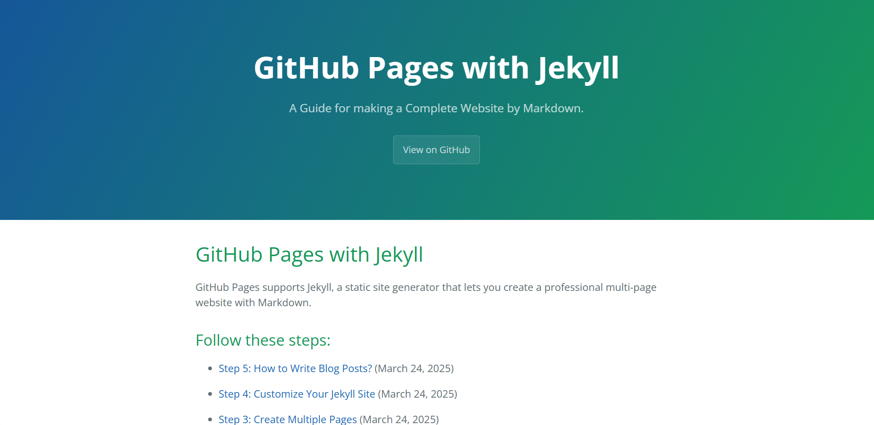Click the word GitHub in green page heading
Image resolution: width=874 pixels, height=425 pixels.
coord(229,255)
